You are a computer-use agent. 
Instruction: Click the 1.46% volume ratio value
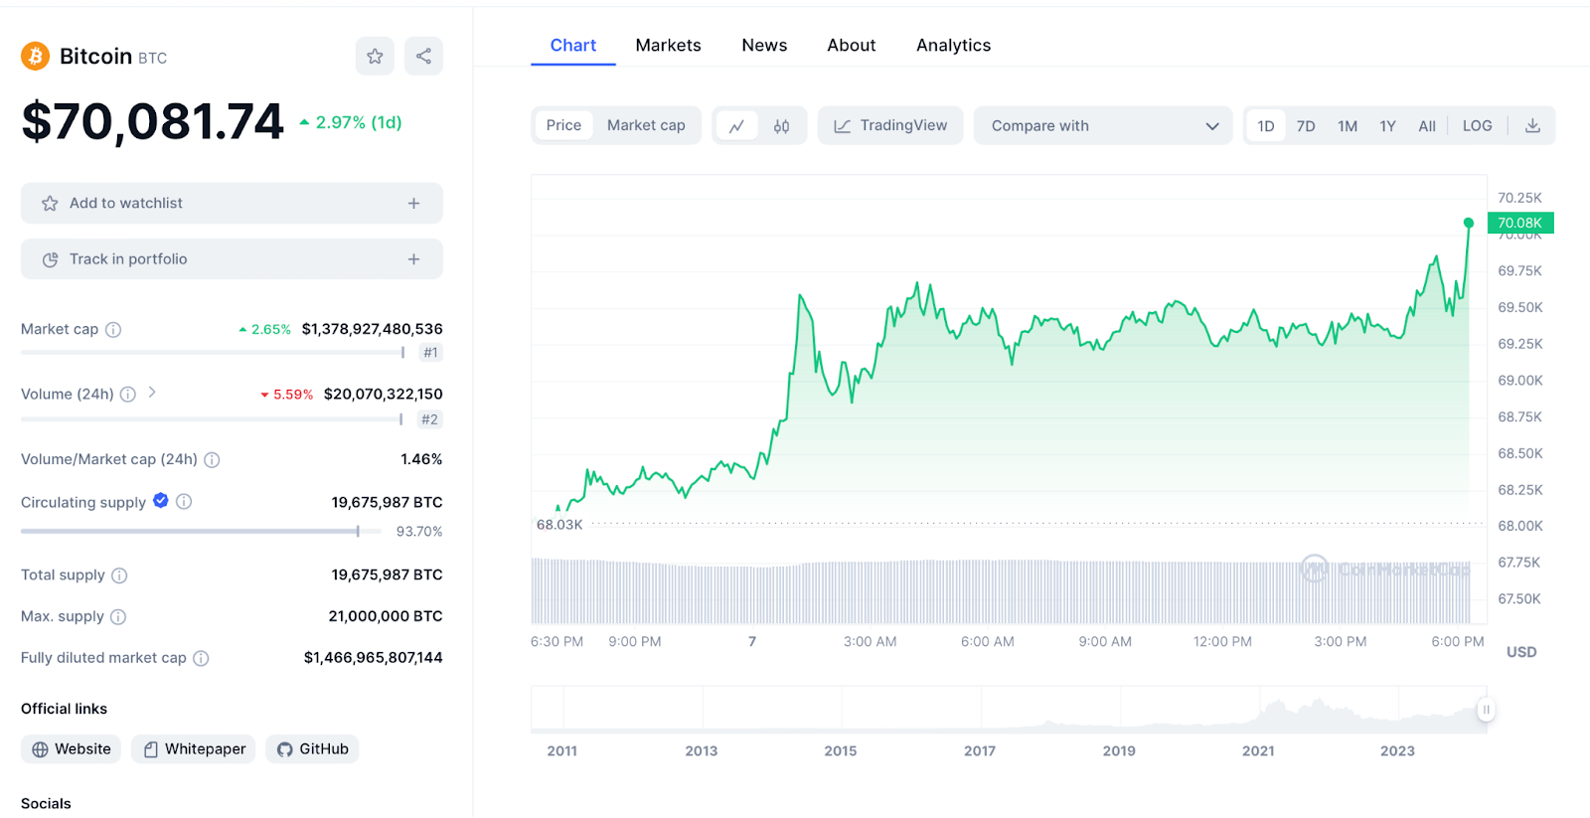(x=421, y=459)
